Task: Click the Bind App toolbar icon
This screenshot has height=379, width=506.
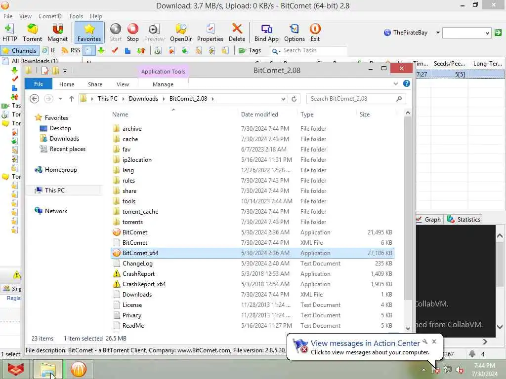Action: [x=266, y=33]
